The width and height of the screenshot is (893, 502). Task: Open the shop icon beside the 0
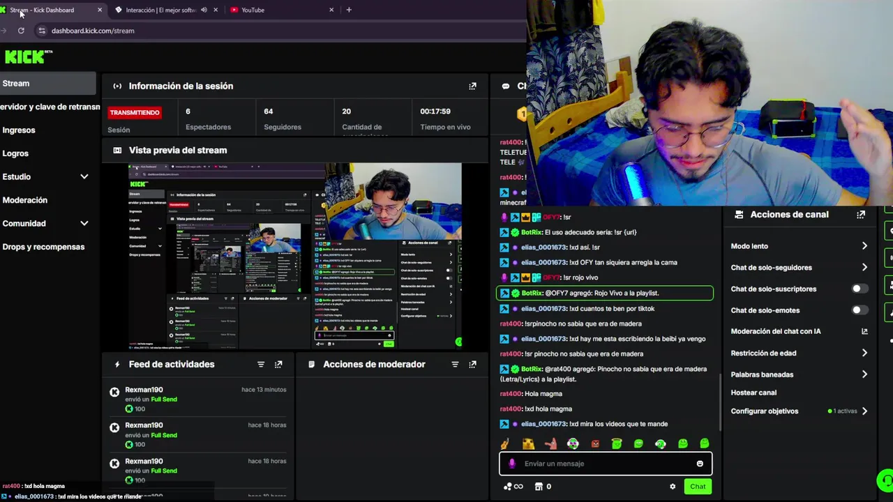[539, 487]
